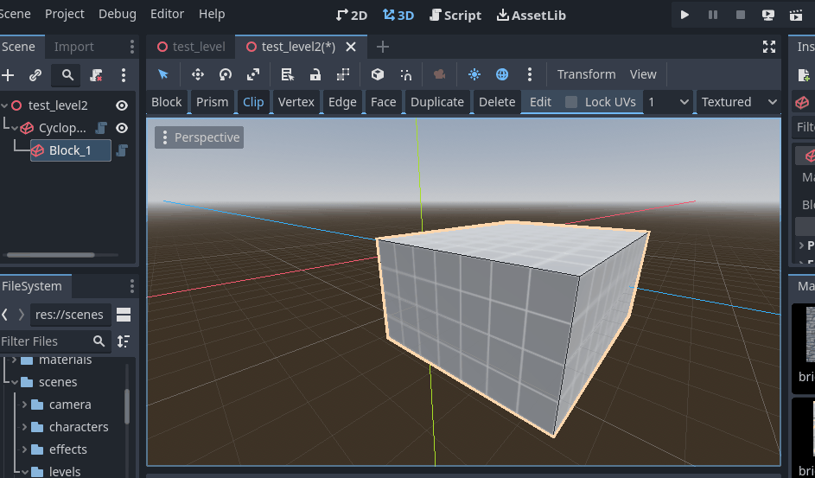Screen dimensions: 815x478
Task: Click the Duplicate button
Action: tap(437, 102)
